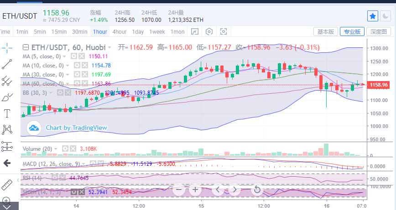Remove the MA 30 indicator
Viewport: 396px width, 210px height.
click(x=84, y=75)
